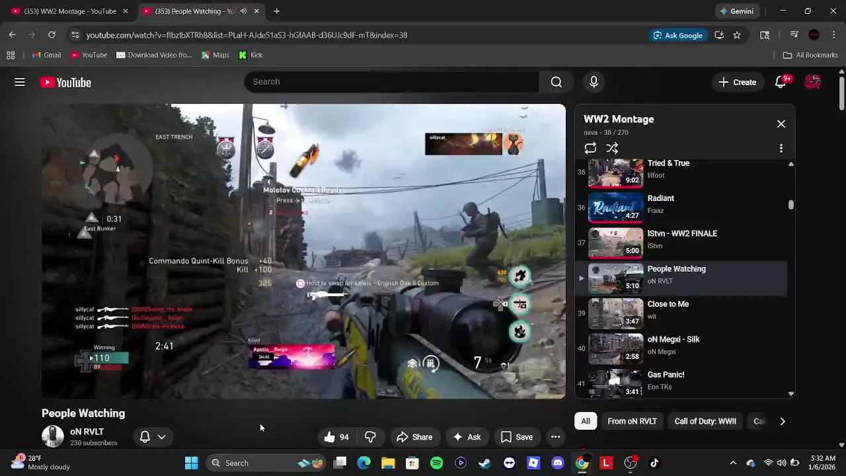
Task: Go back in browser
Action: (12, 35)
